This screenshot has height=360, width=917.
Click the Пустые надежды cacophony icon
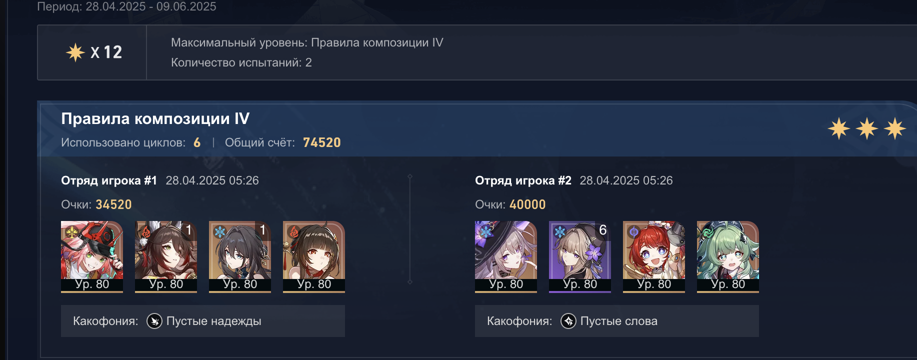[x=154, y=321]
